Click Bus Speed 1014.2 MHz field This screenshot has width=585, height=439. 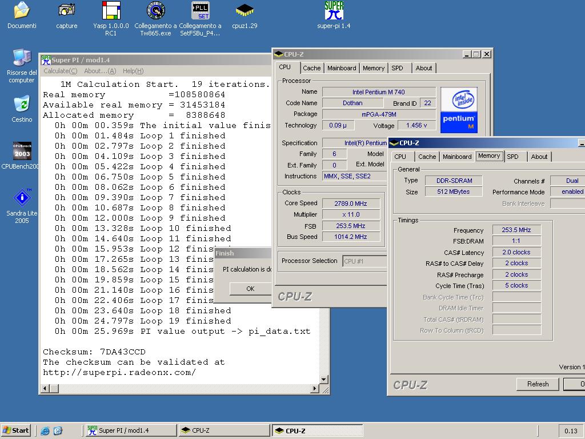click(x=351, y=237)
